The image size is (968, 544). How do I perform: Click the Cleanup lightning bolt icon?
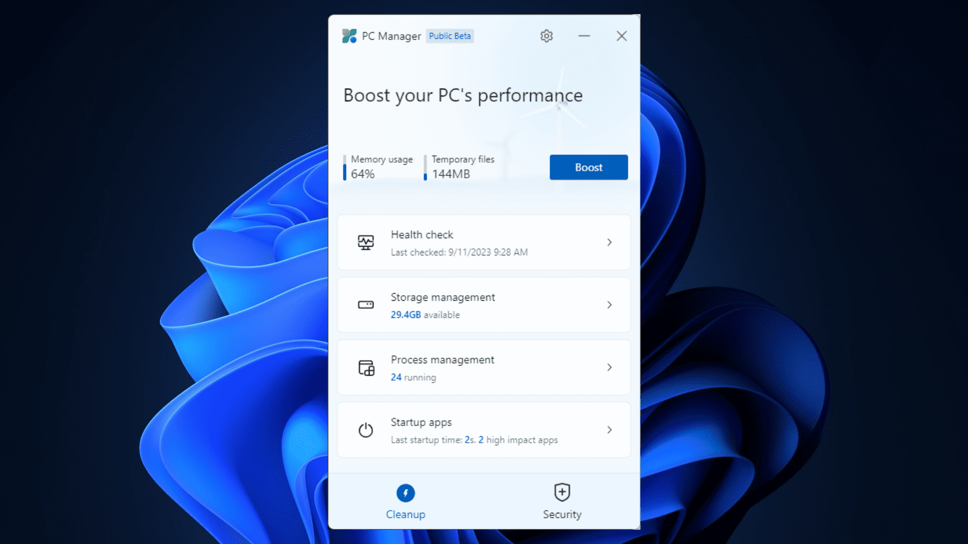point(406,493)
